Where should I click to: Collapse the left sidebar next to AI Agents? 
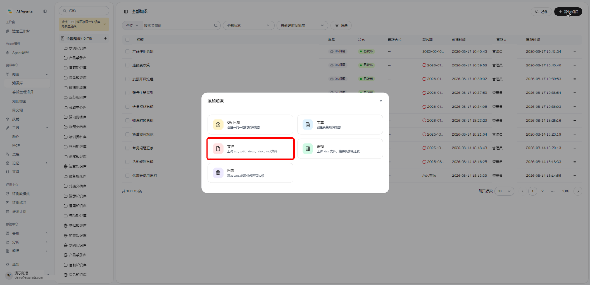click(45, 11)
